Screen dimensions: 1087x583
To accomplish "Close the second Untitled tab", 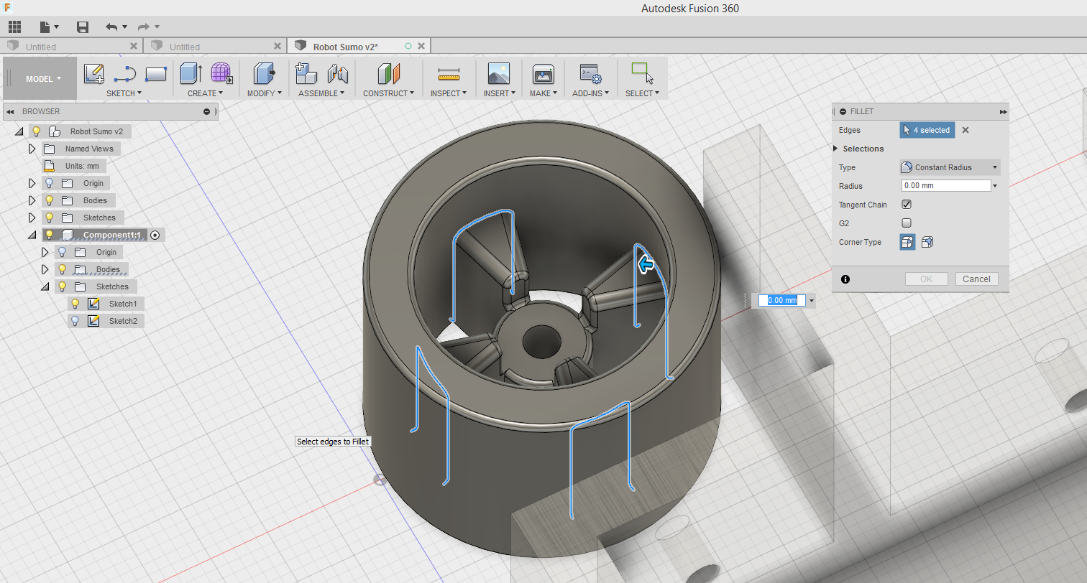I will click(x=278, y=46).
